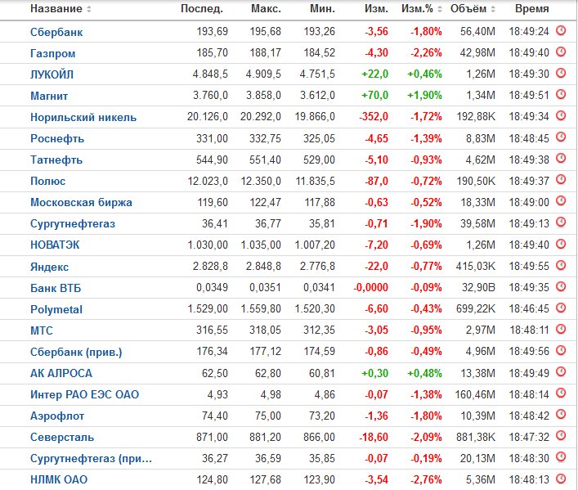
Task: Open the Норильский никель link
Action: point(83,117)
